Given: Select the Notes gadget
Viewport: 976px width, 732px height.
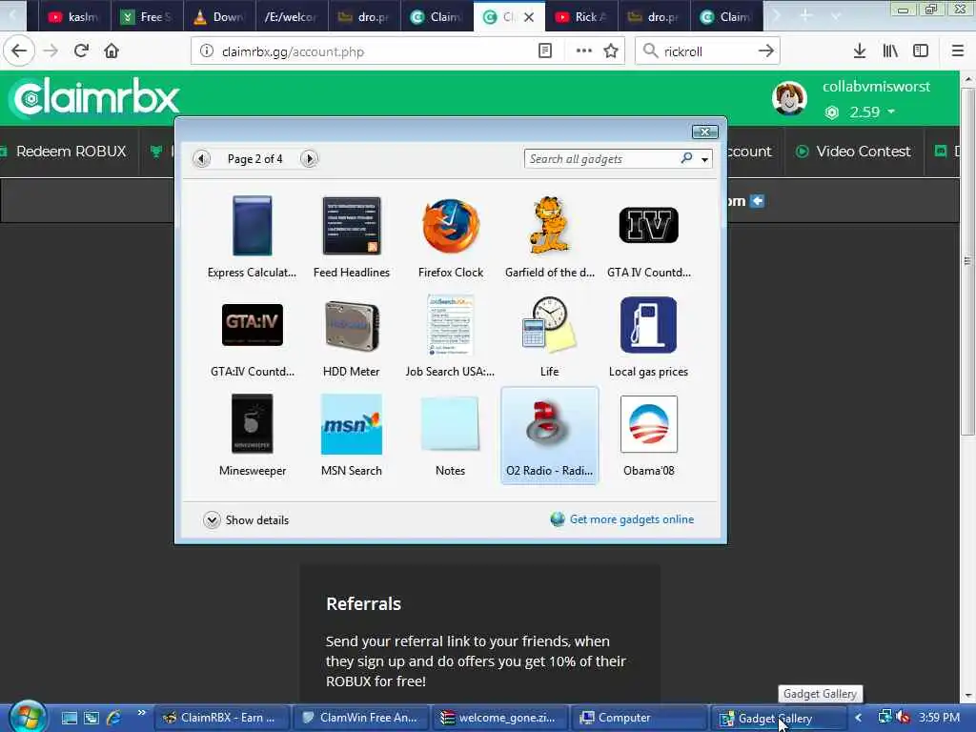Looking at the screenshot, I should coord(451,435).
